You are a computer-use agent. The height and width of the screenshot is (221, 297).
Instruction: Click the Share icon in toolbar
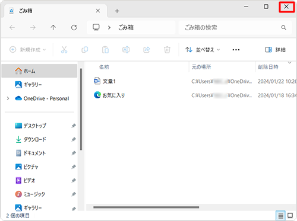[x=147, y=50]
